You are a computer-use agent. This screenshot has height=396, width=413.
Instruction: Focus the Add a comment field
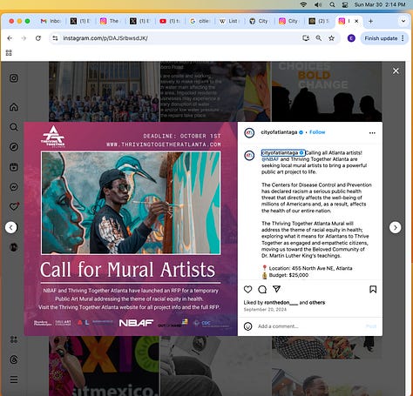(309, 326)
